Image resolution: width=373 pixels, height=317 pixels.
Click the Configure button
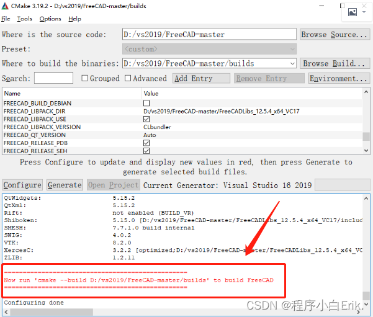tap(22, 185)
